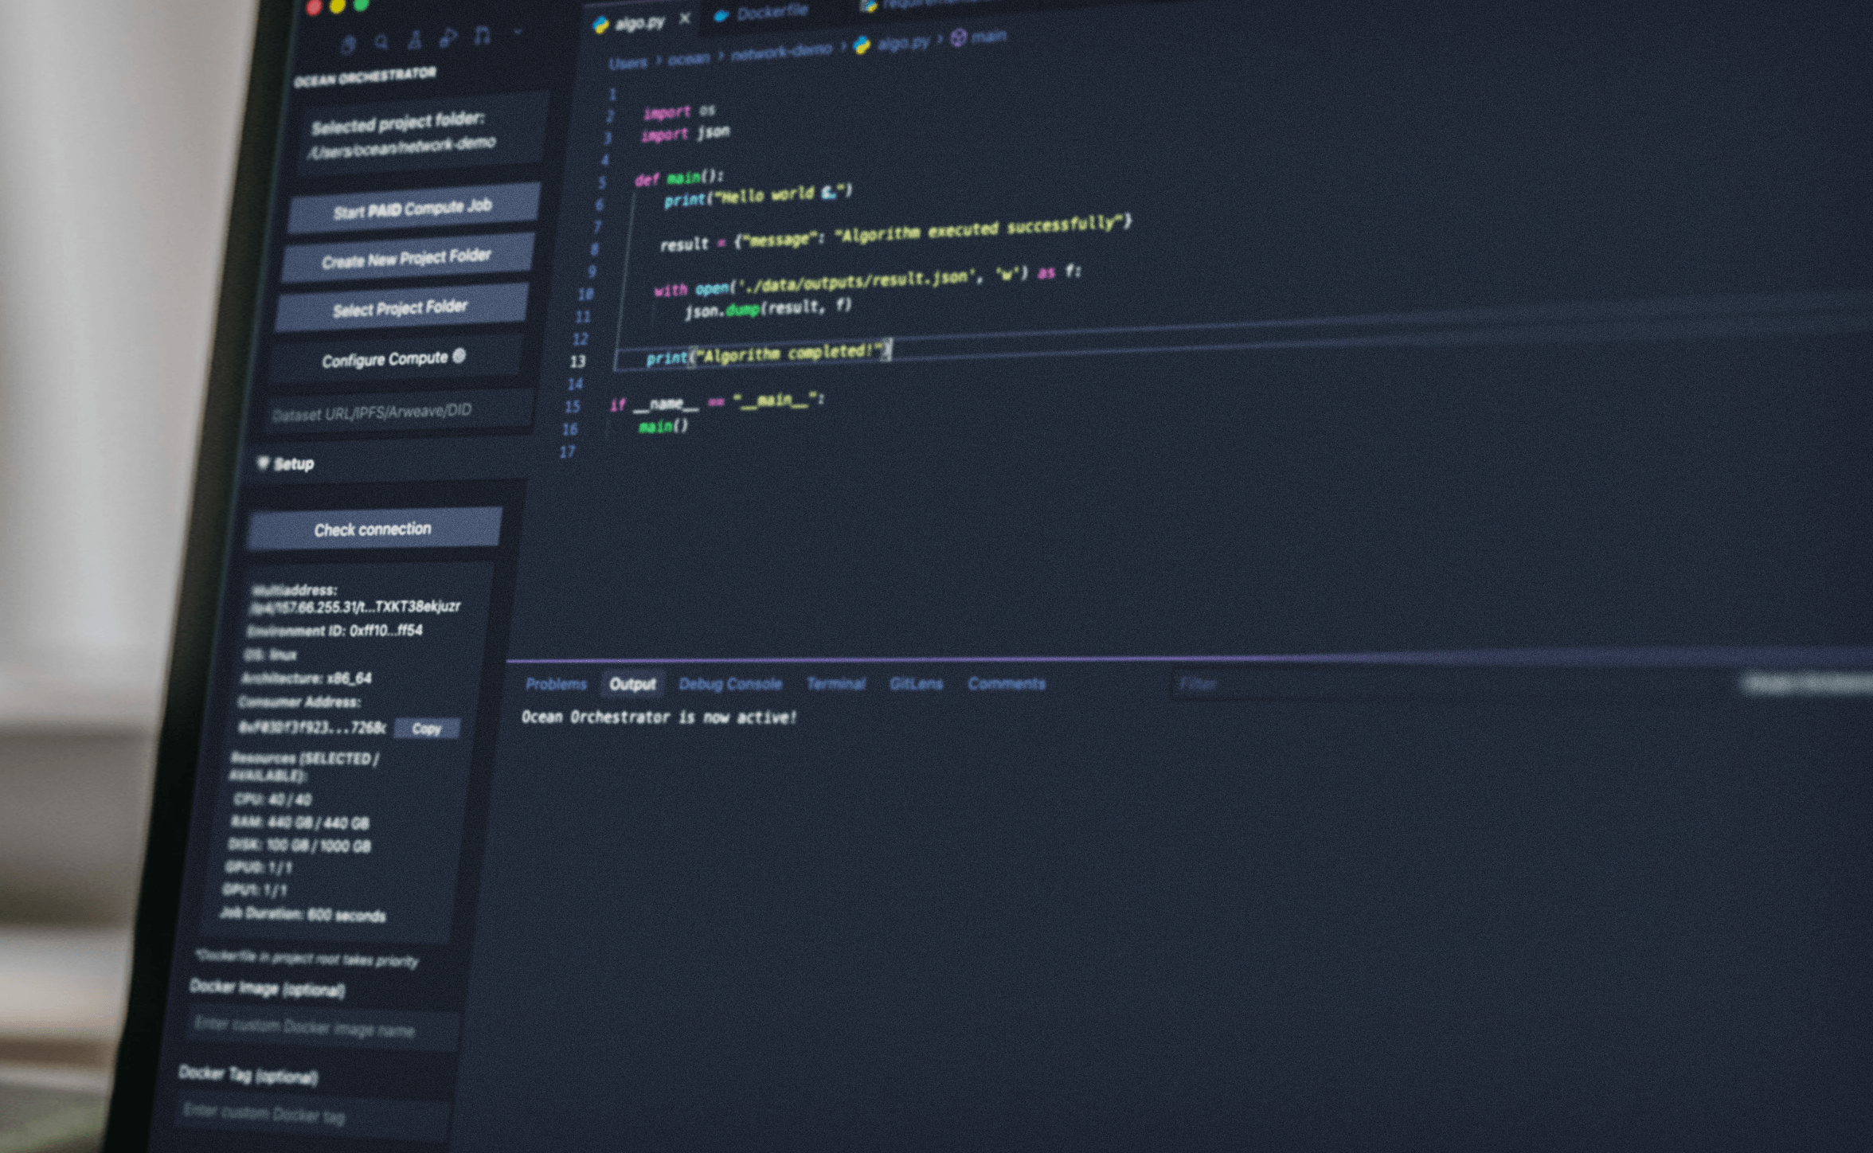
Task: Click network-demo in the breadcrumb path
Action: pyautogui.click(x=780, y=53)
